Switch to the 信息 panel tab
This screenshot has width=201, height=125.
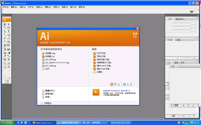click(178, 40)
